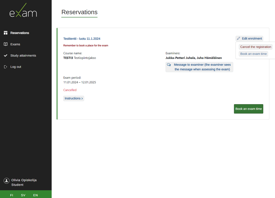Click the Remember to book a place warning

coord(86,45)
